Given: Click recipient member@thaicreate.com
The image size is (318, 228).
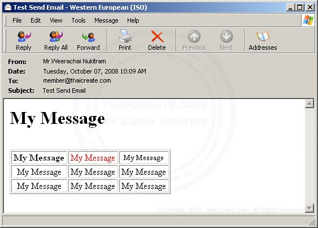Looking at the screenshot, I should click(77, 81).
